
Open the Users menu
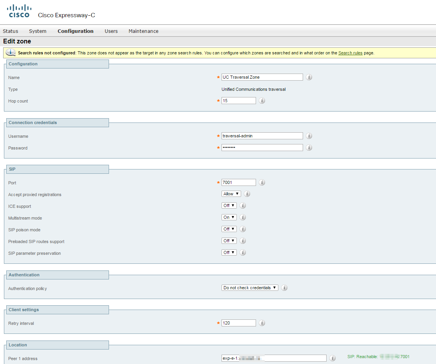point(111,31)
